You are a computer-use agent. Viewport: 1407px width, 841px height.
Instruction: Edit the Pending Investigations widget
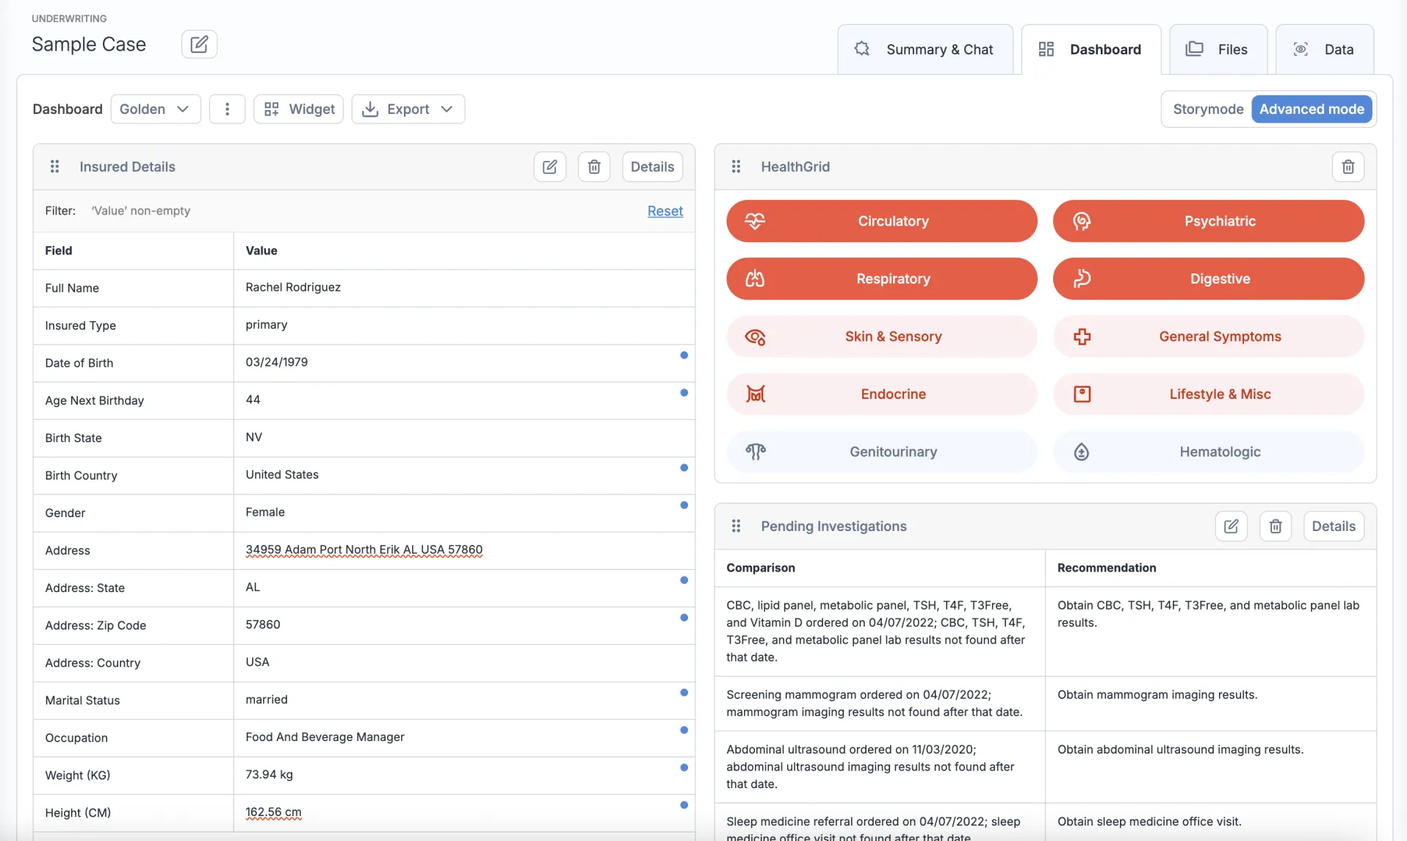tap(1231, 526)
